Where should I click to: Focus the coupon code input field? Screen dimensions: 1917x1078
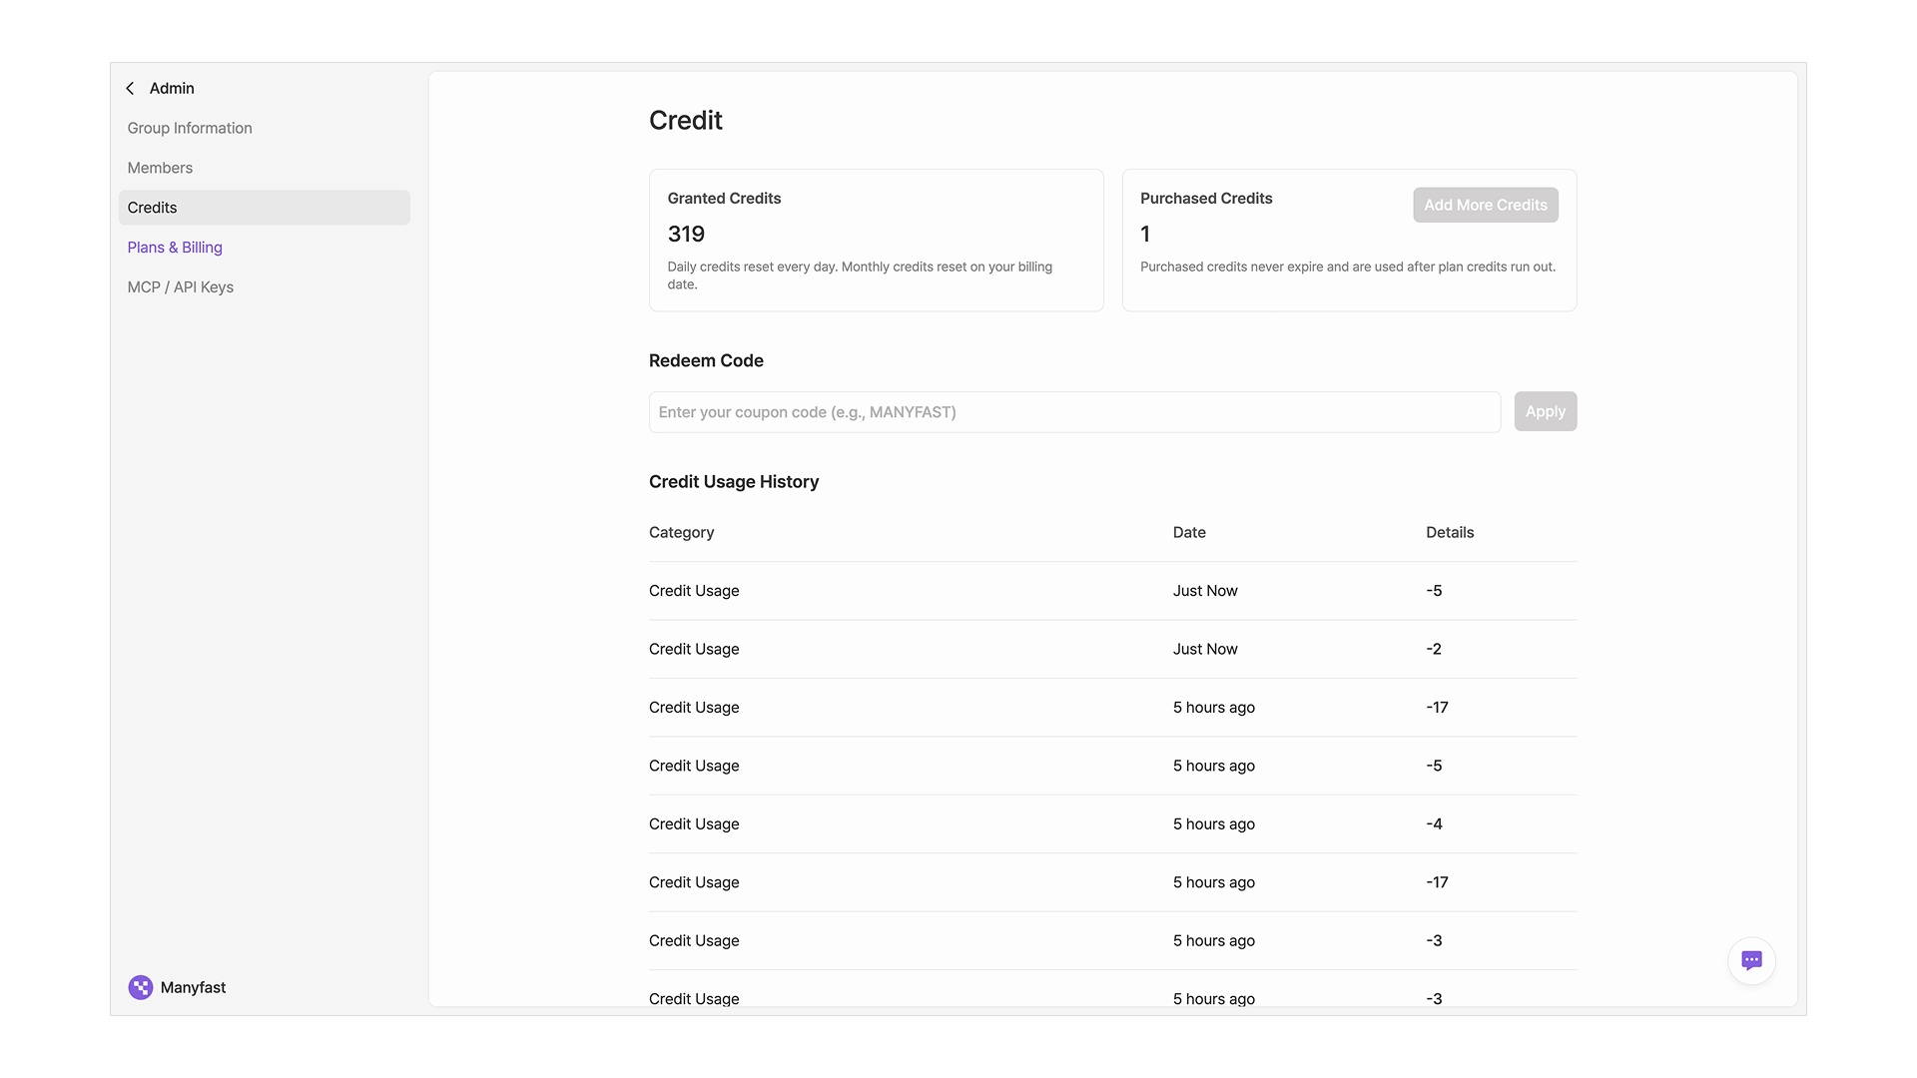1073,412
